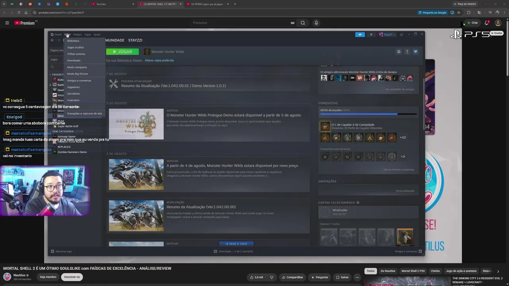Open the Steam menu in the Steam window
The width and height of the screenshot is (509, 286).
click(58, 35)
